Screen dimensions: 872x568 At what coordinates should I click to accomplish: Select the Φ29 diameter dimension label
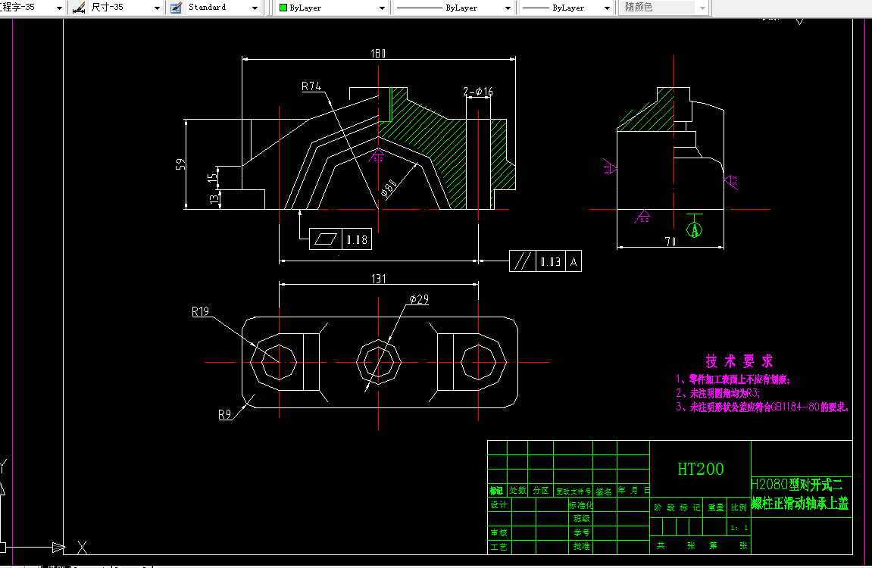pos(418,300)
